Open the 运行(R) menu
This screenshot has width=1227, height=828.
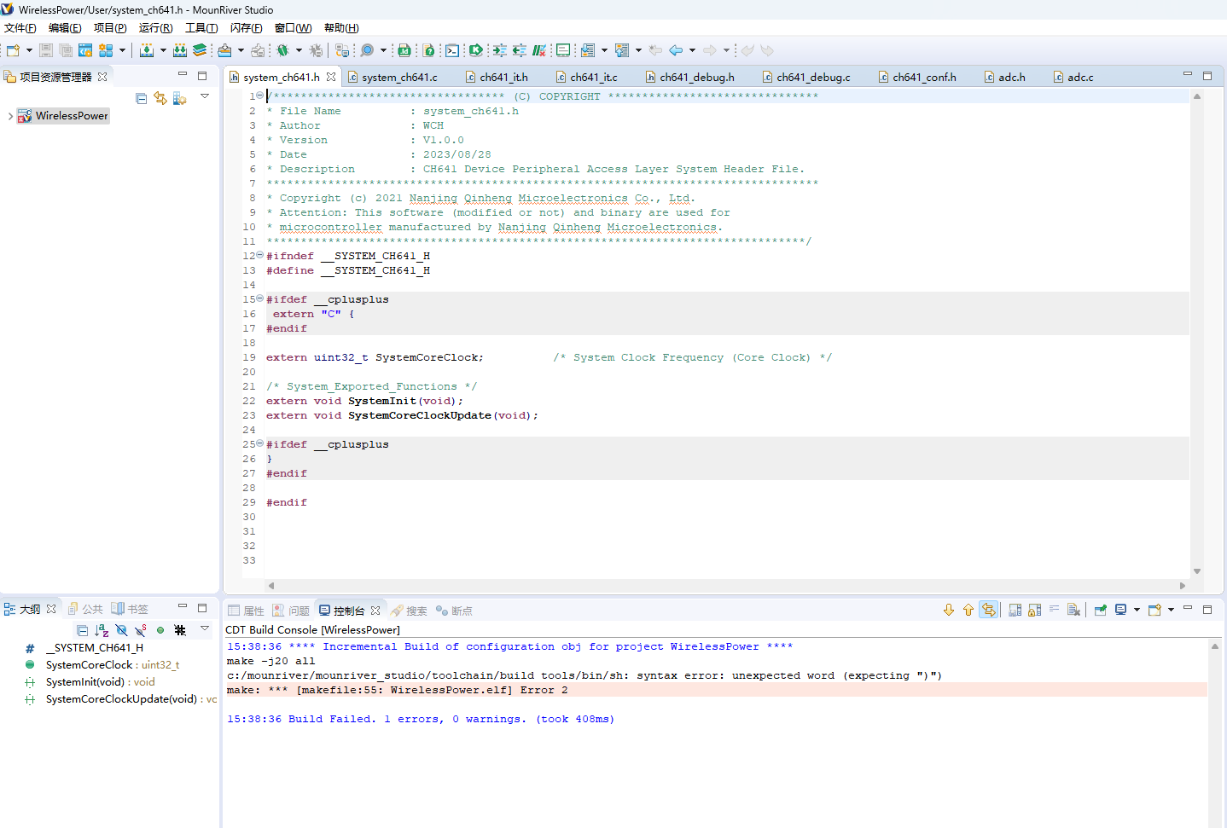(x=156, y=28)
